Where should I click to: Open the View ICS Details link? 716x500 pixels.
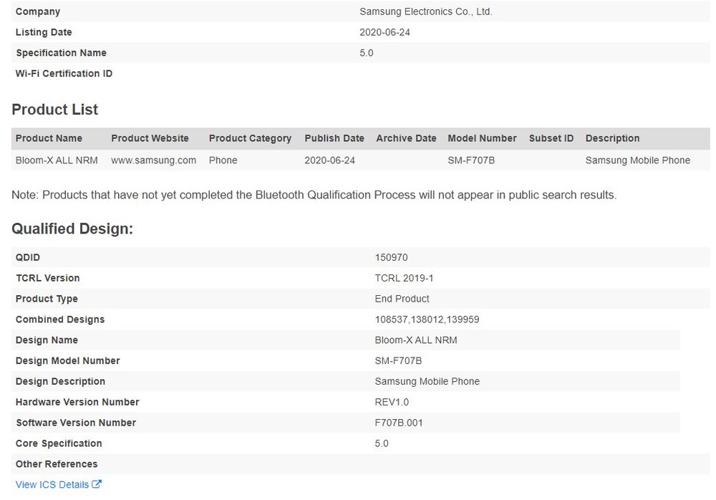(52, 485)
